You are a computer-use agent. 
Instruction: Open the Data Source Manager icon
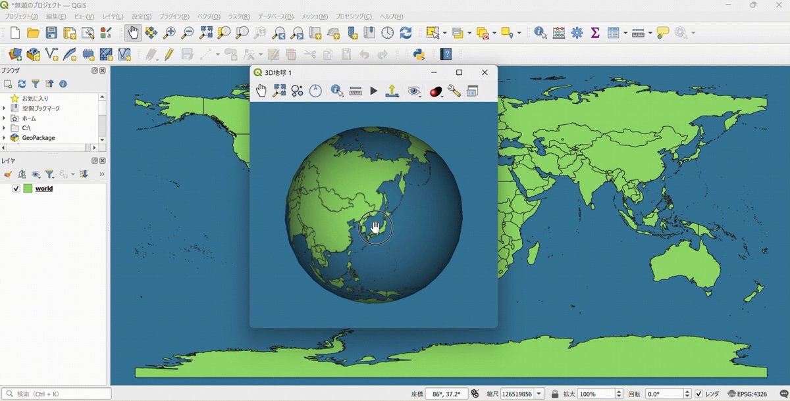[x=16, y=55]
